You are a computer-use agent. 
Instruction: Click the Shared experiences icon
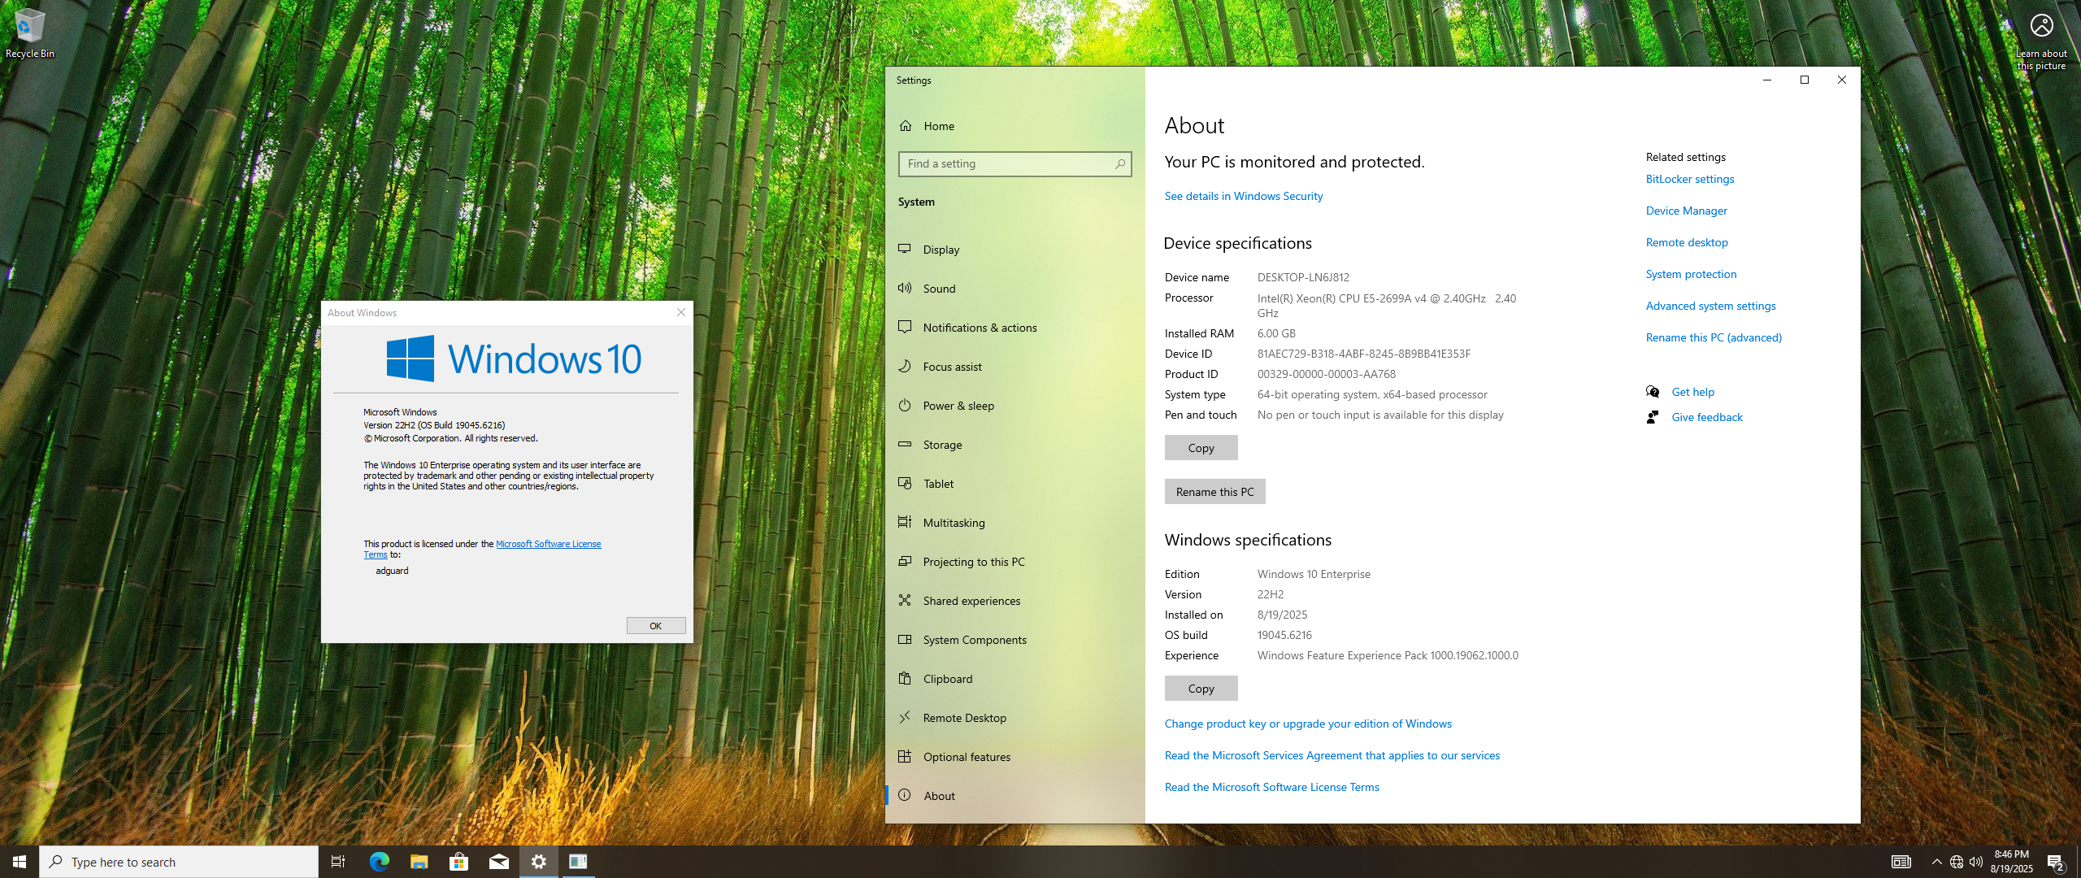click(x=905, y=601)
